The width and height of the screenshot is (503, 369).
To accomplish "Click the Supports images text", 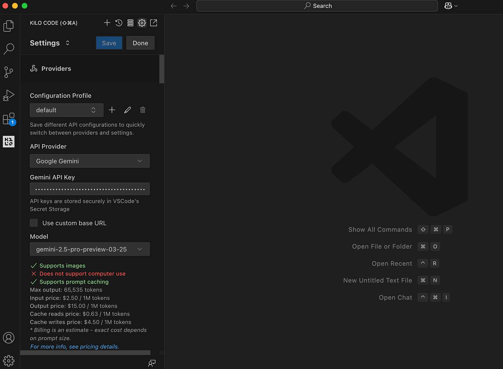I will (x=63, y=266).
